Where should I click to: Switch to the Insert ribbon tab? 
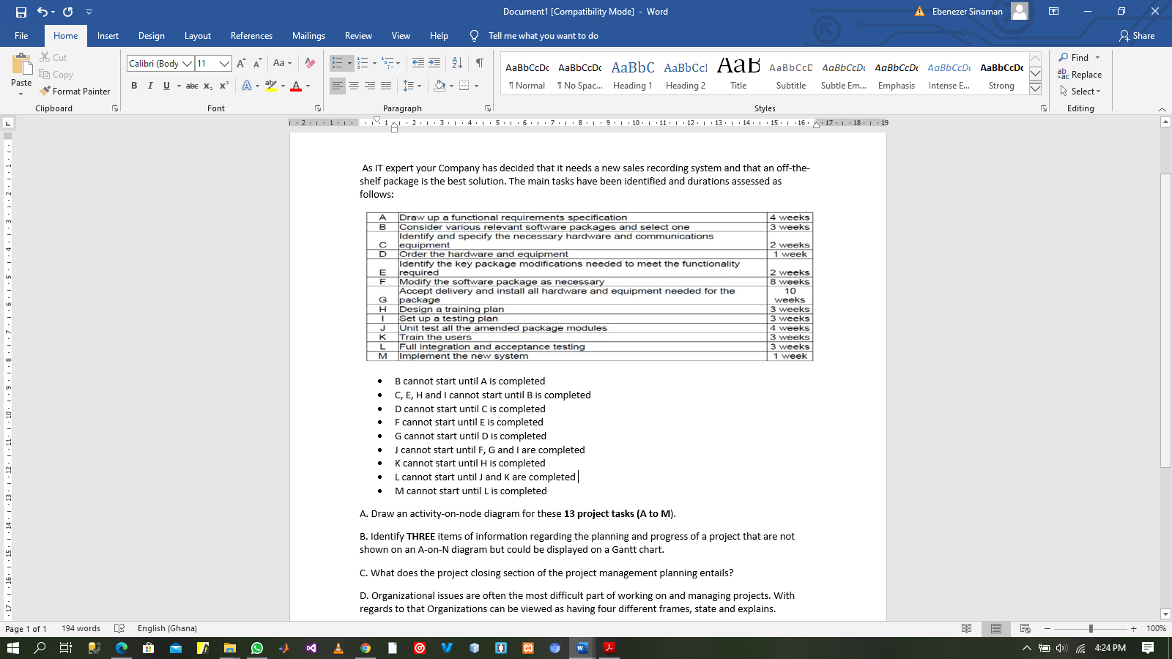click(x=108, y=35)
